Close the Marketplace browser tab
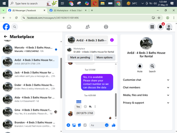The image size is (177, 133). tap(86, 10)
